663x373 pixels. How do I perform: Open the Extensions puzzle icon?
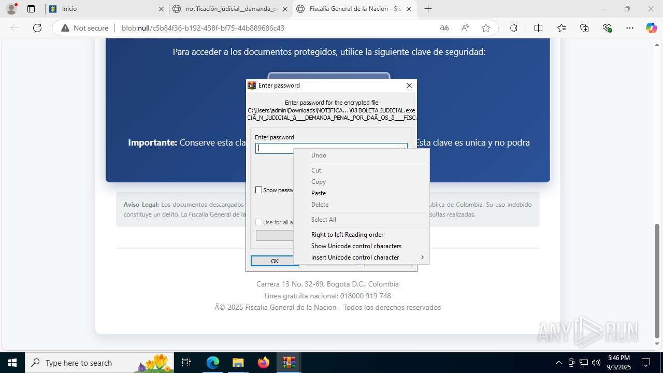513,28
